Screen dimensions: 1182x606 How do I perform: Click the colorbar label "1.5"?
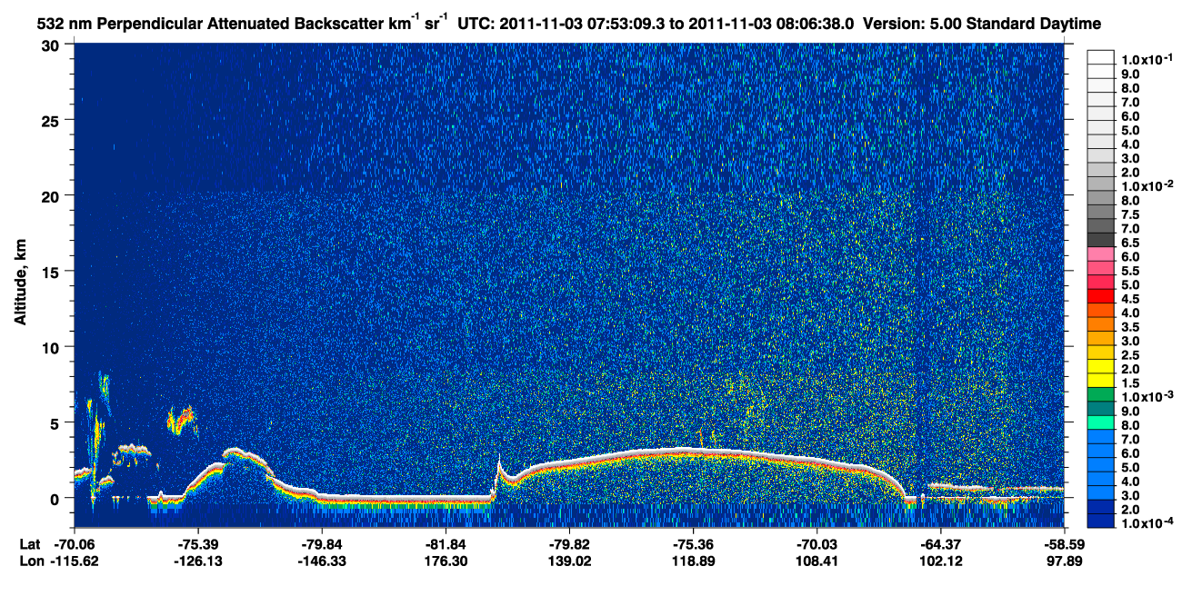[1132, 383]
